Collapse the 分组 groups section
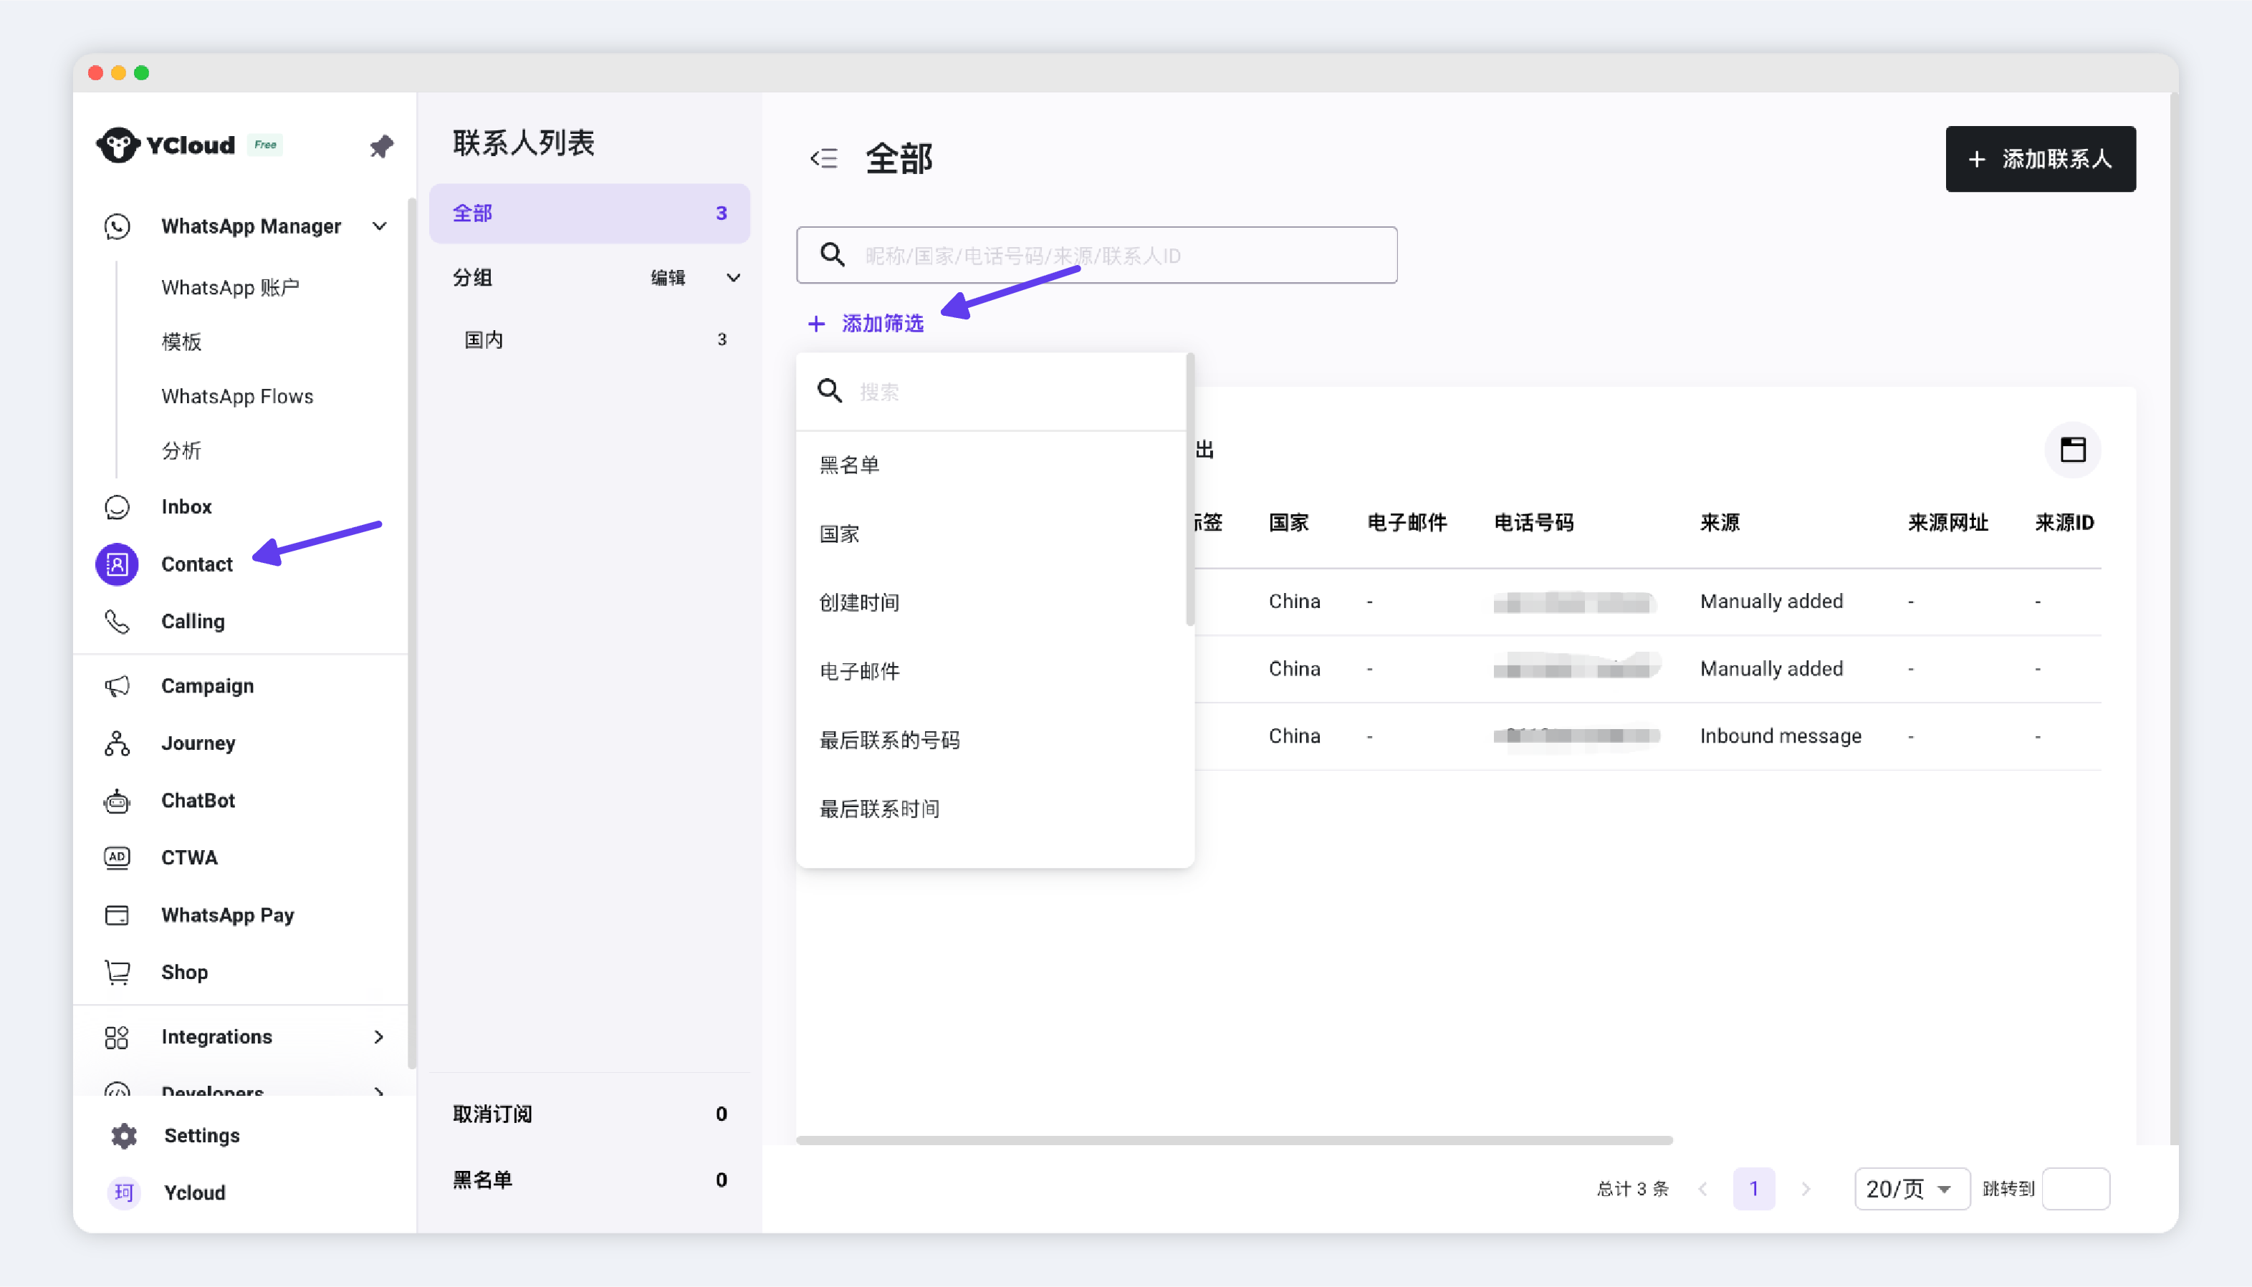Image resolution: width=2252 pixels, height=1287 pixels. tap(733, 278)
